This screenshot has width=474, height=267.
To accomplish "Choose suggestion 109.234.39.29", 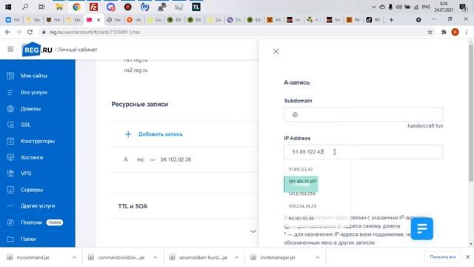I will (302, 206).
